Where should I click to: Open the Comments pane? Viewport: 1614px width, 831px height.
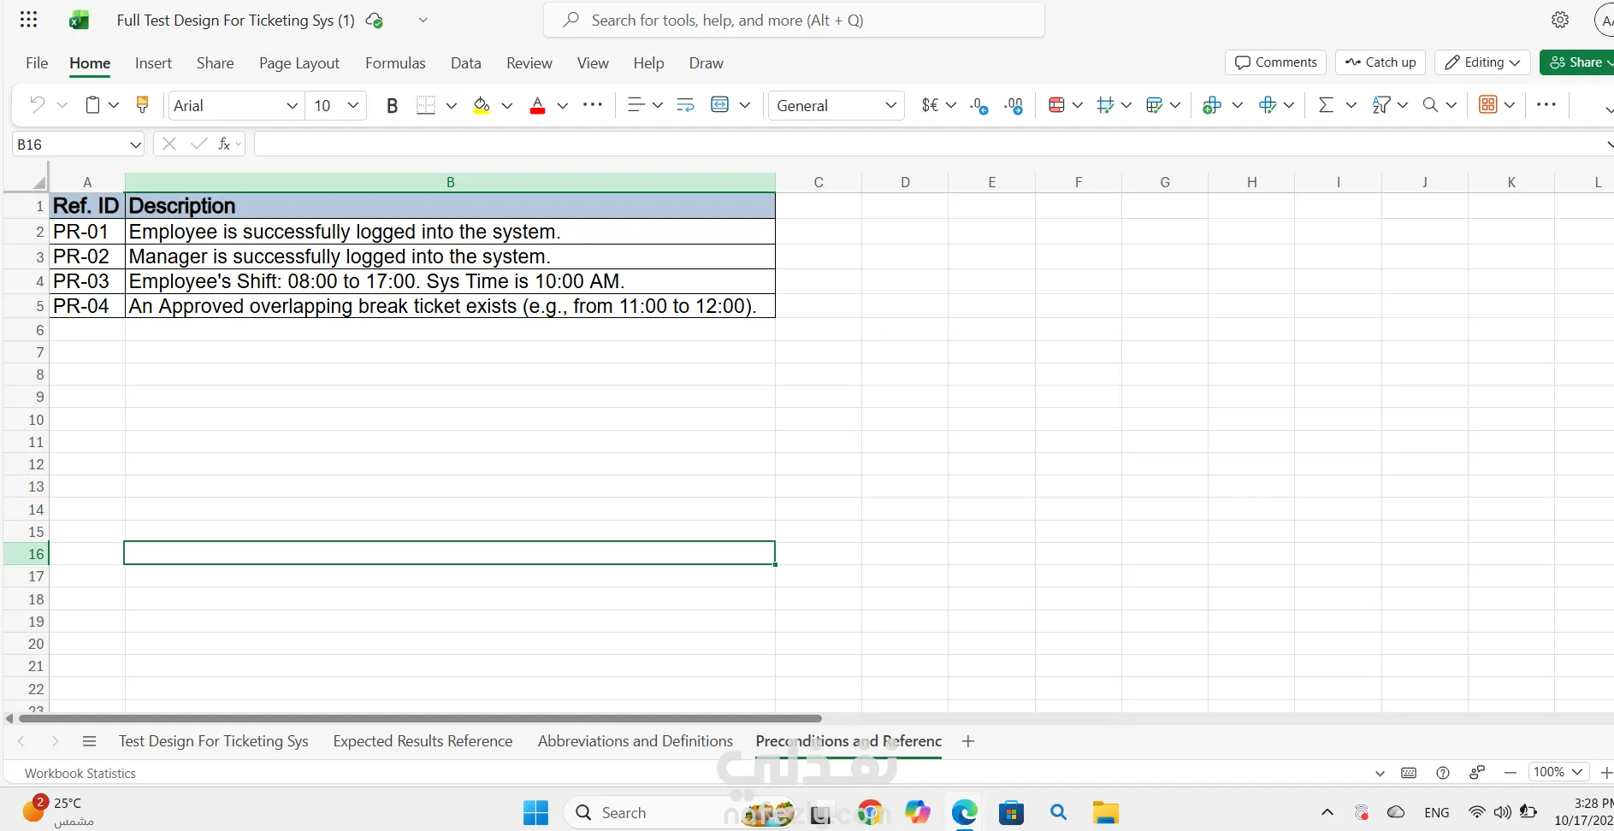(x=1276, y=62)
